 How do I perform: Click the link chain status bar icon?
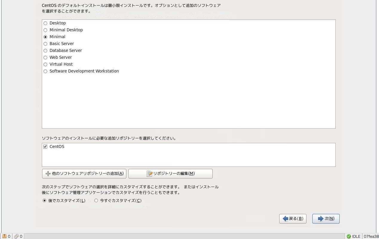[16, 236]
